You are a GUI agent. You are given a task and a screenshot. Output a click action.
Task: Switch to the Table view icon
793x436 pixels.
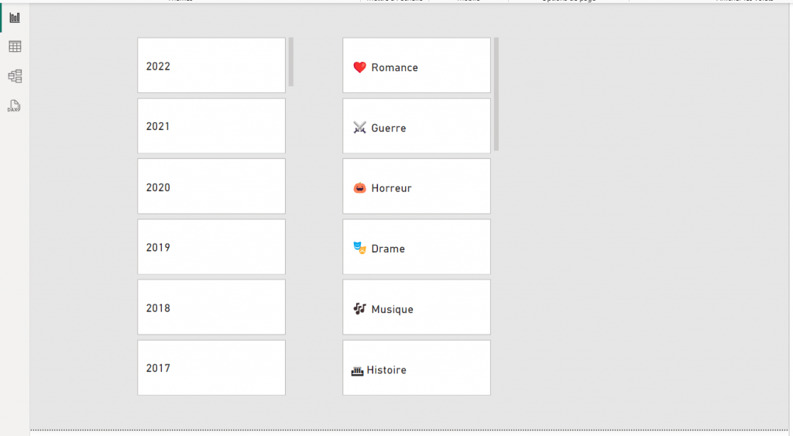(15, 46)
